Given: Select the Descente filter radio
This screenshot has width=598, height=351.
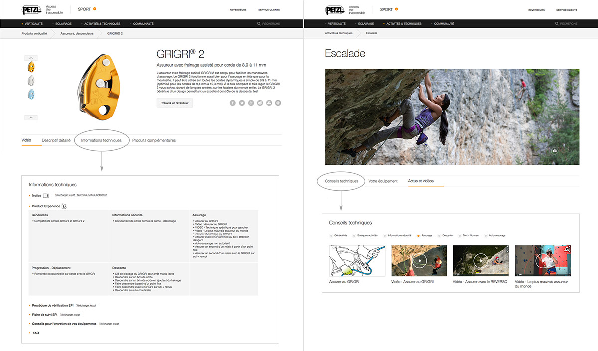Looking at the screenshot, I should [439, 235].
